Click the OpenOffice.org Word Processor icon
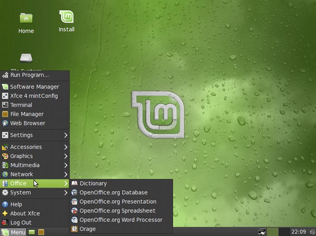The image size is (316, 236). 75,220
